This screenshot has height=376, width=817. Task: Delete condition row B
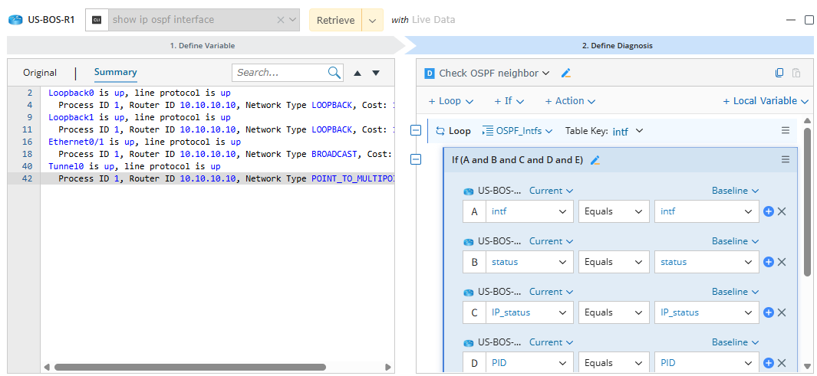pyautogui.click(x=782, y=262)
